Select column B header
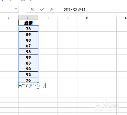Screen dimensions: 127x115 28,18
